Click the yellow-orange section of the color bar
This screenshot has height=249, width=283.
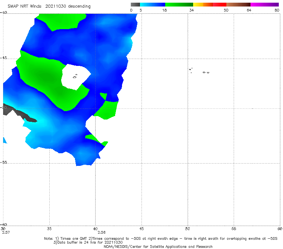click(x=203, y=5)
